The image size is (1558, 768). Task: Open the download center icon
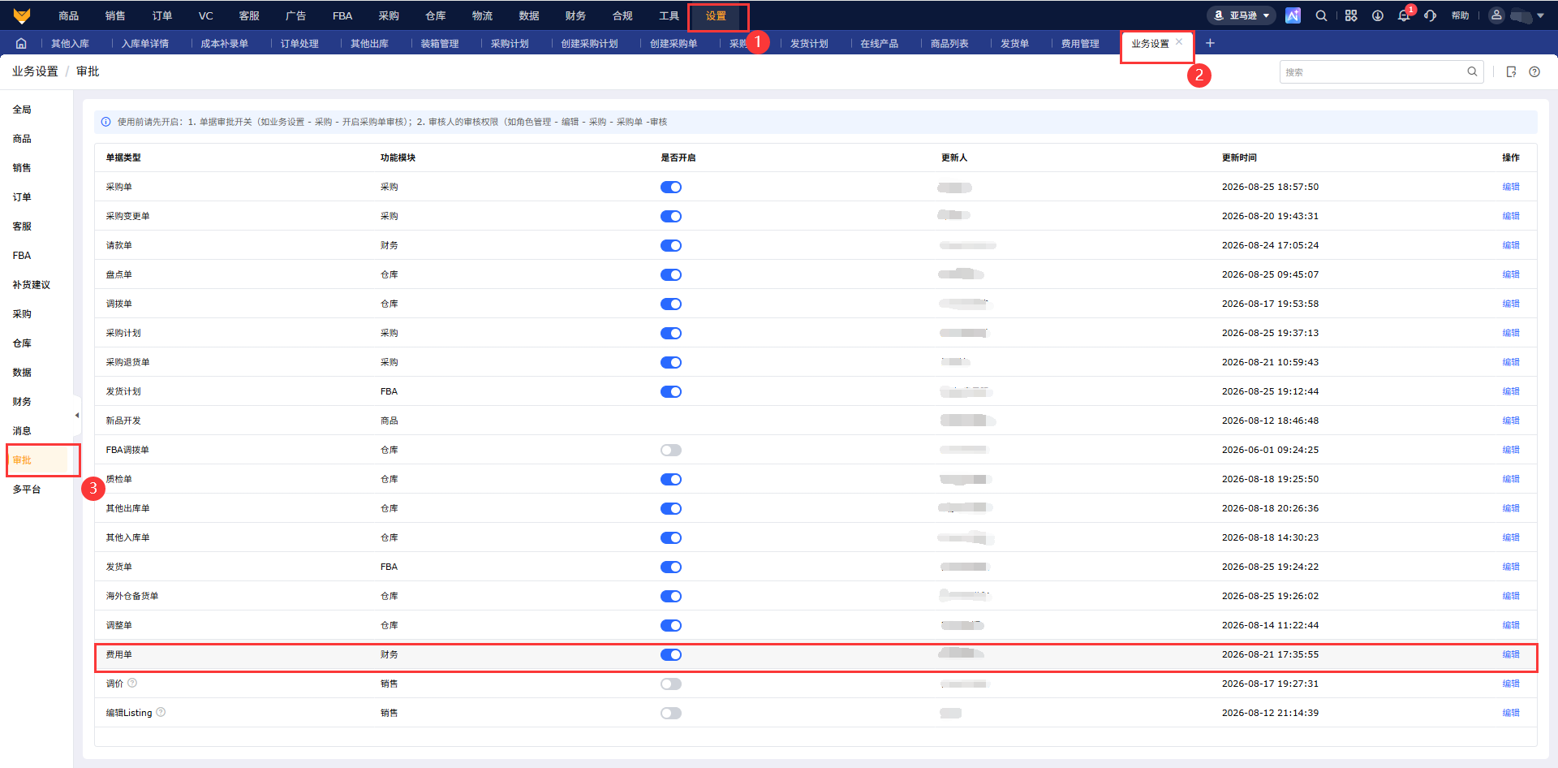tap(1378, 15)
